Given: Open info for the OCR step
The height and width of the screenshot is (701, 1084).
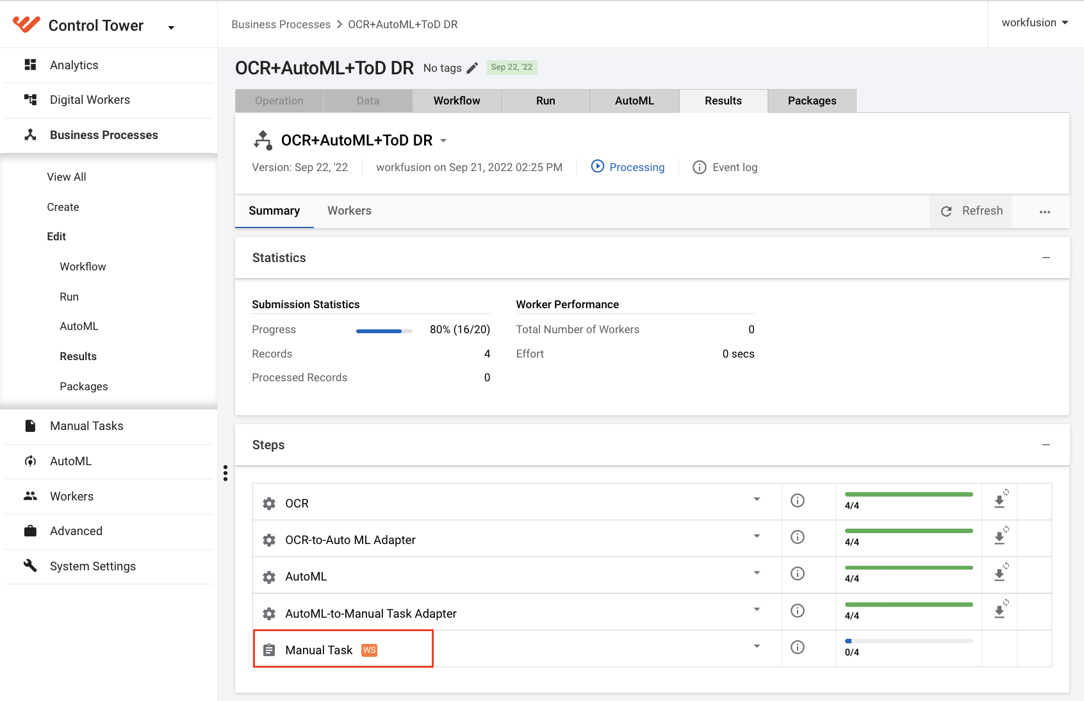Looking at the screenshot, I should 798,500.
